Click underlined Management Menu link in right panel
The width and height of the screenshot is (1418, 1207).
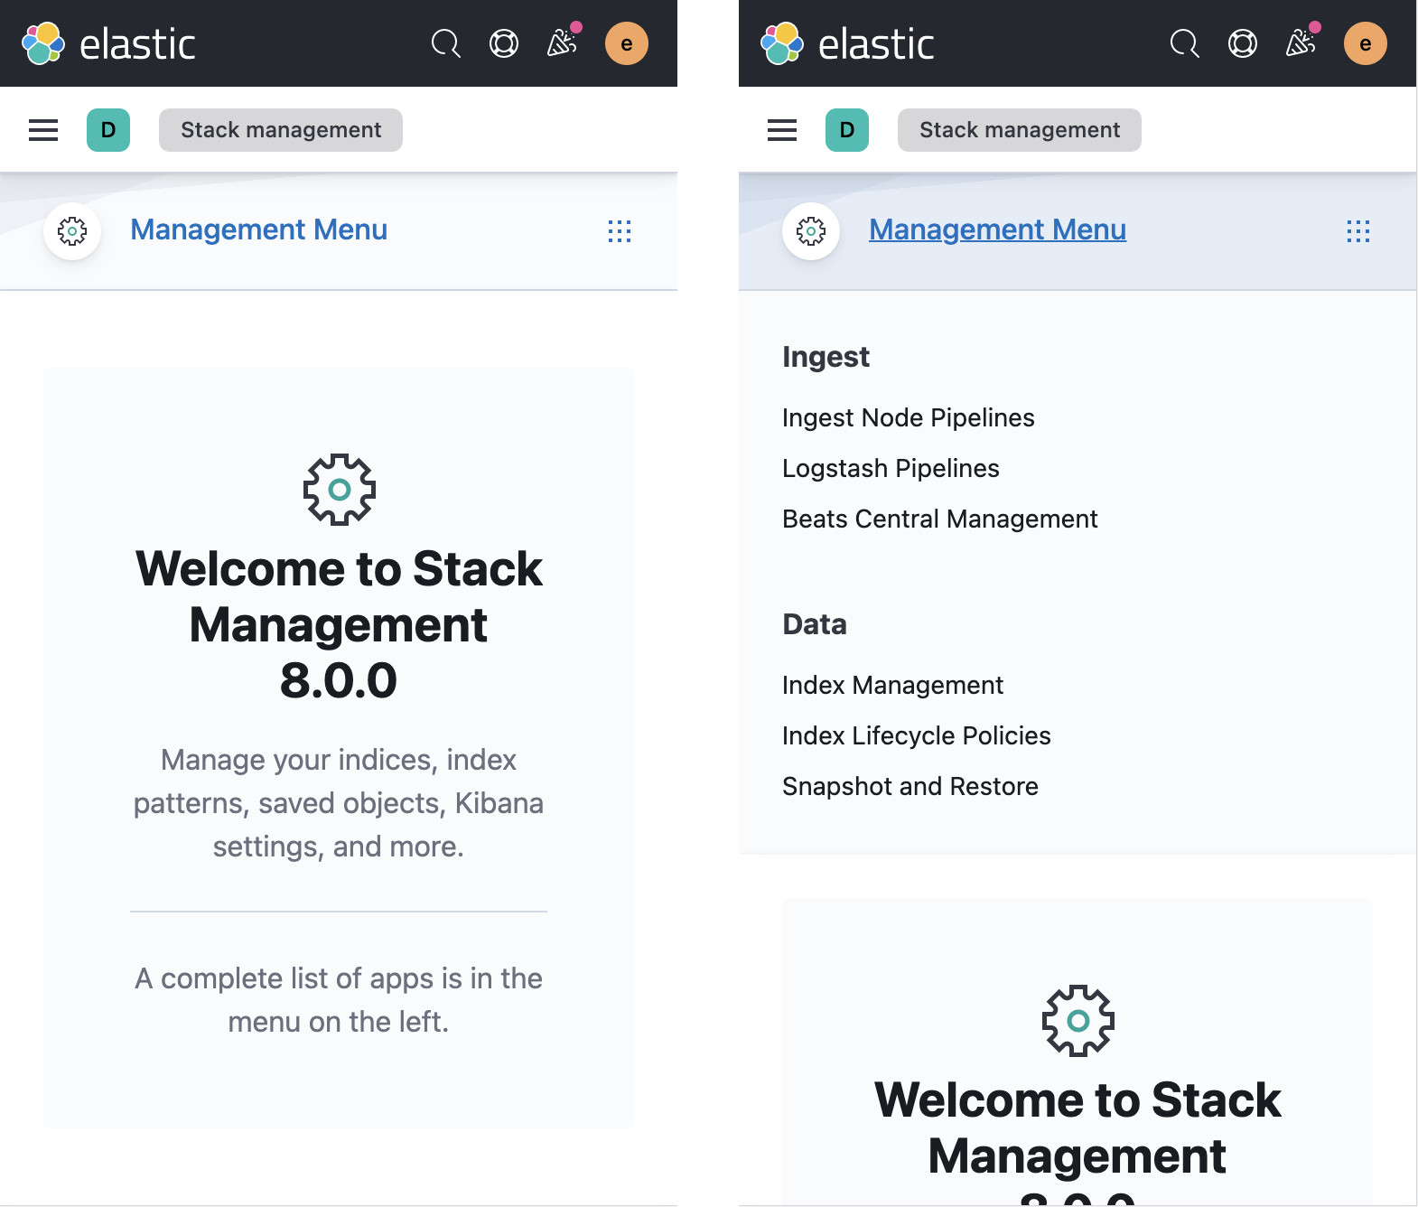[x=998, y=229]
